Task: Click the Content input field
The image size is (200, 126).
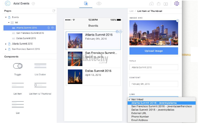Action: 154,84
